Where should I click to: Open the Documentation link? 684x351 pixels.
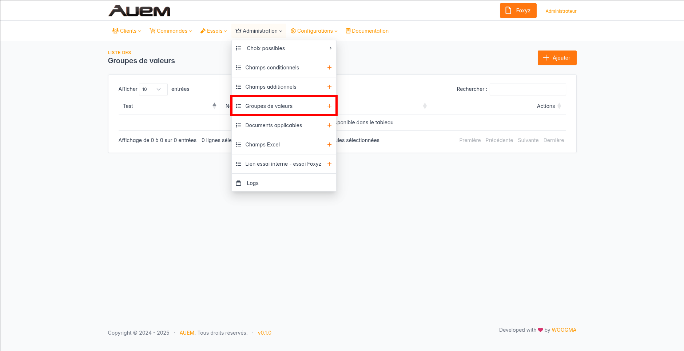coord(367,31)
